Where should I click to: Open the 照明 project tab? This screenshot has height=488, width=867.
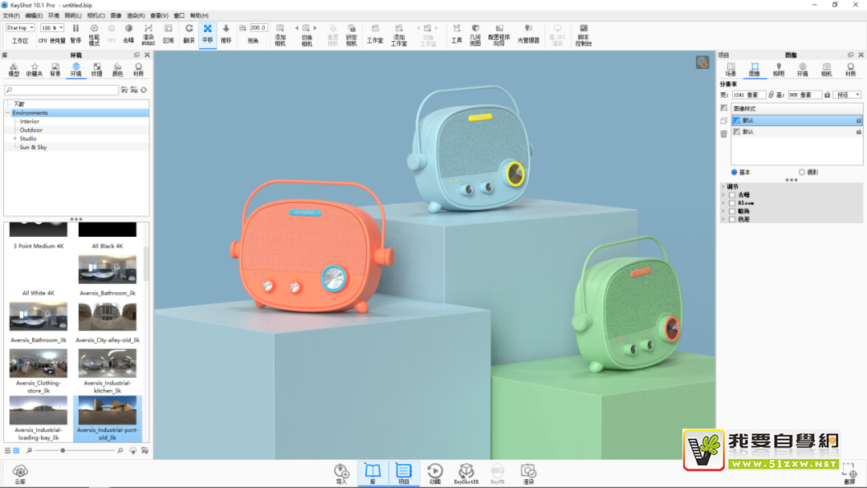778,70
